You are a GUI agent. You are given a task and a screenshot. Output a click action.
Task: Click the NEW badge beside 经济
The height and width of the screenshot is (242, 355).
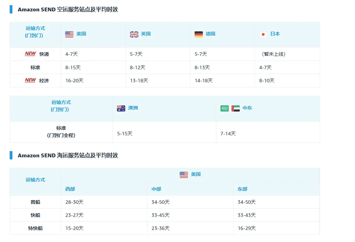coord(30,80)
